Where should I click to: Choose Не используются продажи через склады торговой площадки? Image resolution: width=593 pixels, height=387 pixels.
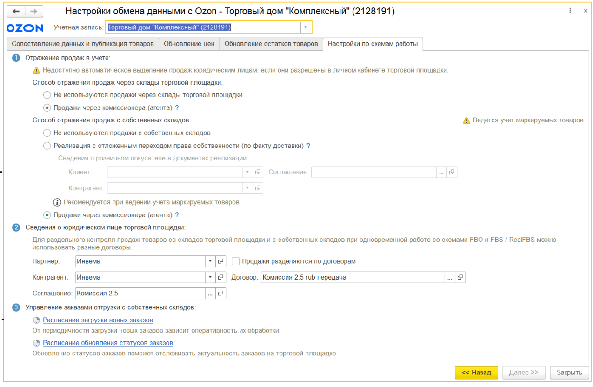(x=47, y=95)
